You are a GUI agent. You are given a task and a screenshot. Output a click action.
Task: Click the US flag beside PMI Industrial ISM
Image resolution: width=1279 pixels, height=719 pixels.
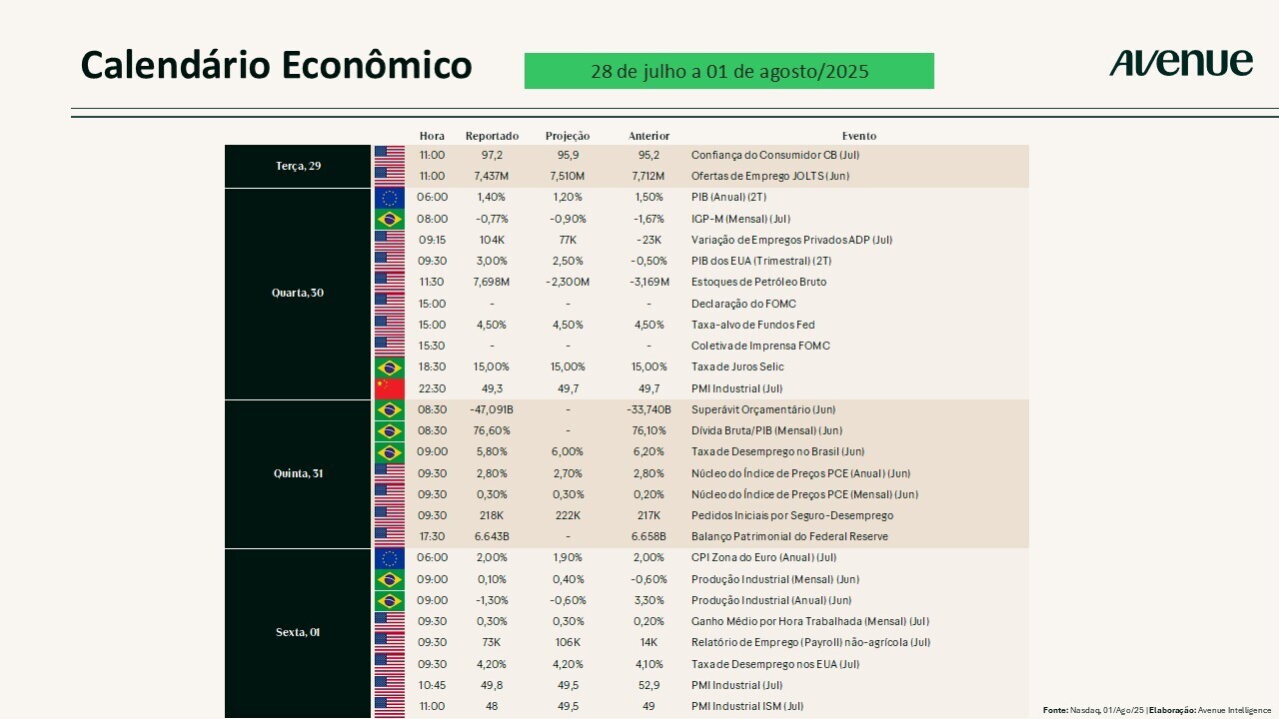(x=389, y=706)
